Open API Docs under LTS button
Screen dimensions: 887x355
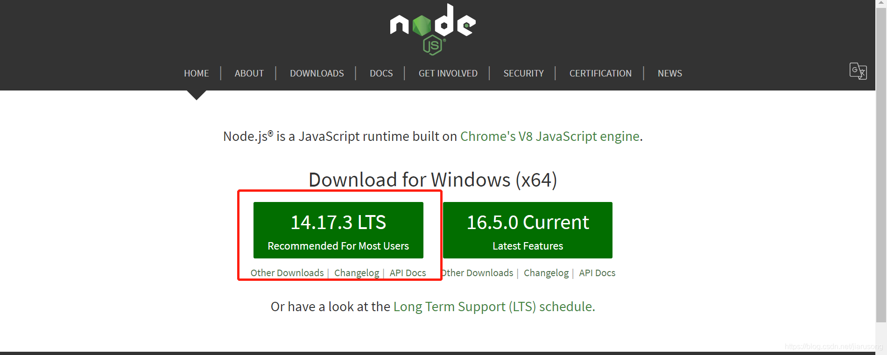click(408, 273)
